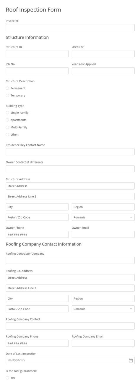The width and height of the screenshot is (140, 385).
Task: Open the calendar icon for last inspection date
Action: pos(131,360)
